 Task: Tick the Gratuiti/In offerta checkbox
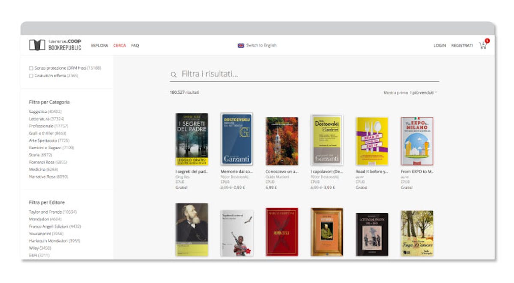pyautogui.click(x=31, y=76)
